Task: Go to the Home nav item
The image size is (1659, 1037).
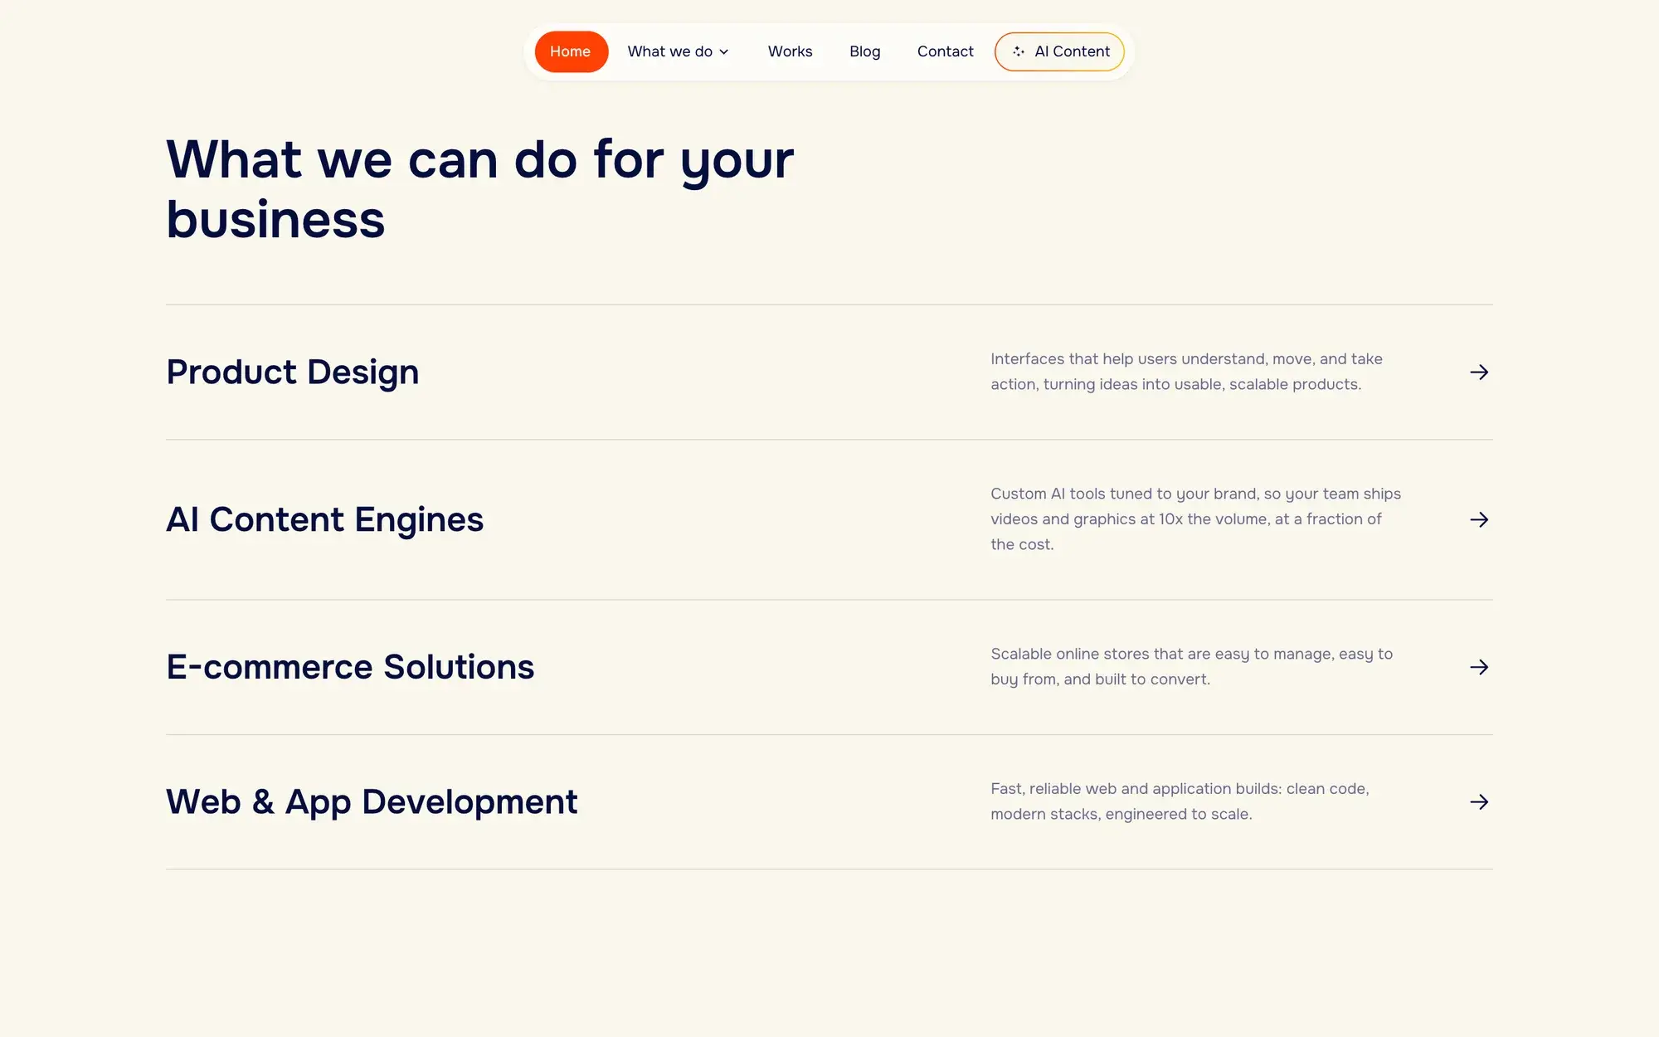Action: tap(571, 51)
